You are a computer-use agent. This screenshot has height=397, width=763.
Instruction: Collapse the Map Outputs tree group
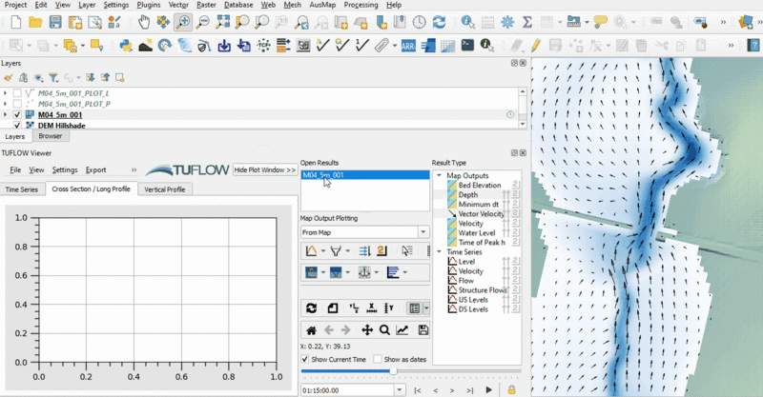(439, 175)
